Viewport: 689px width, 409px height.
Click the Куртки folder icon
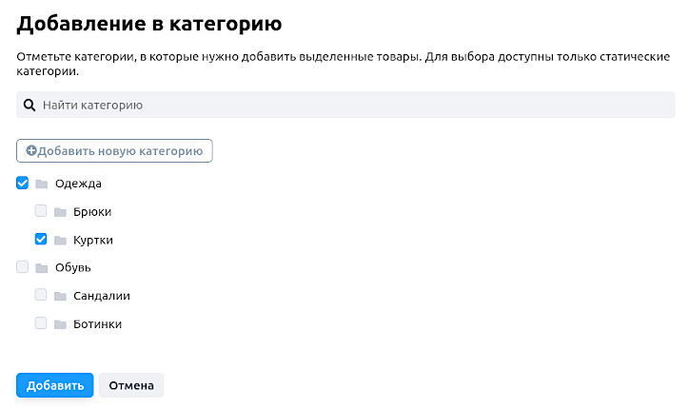(60, 241)
